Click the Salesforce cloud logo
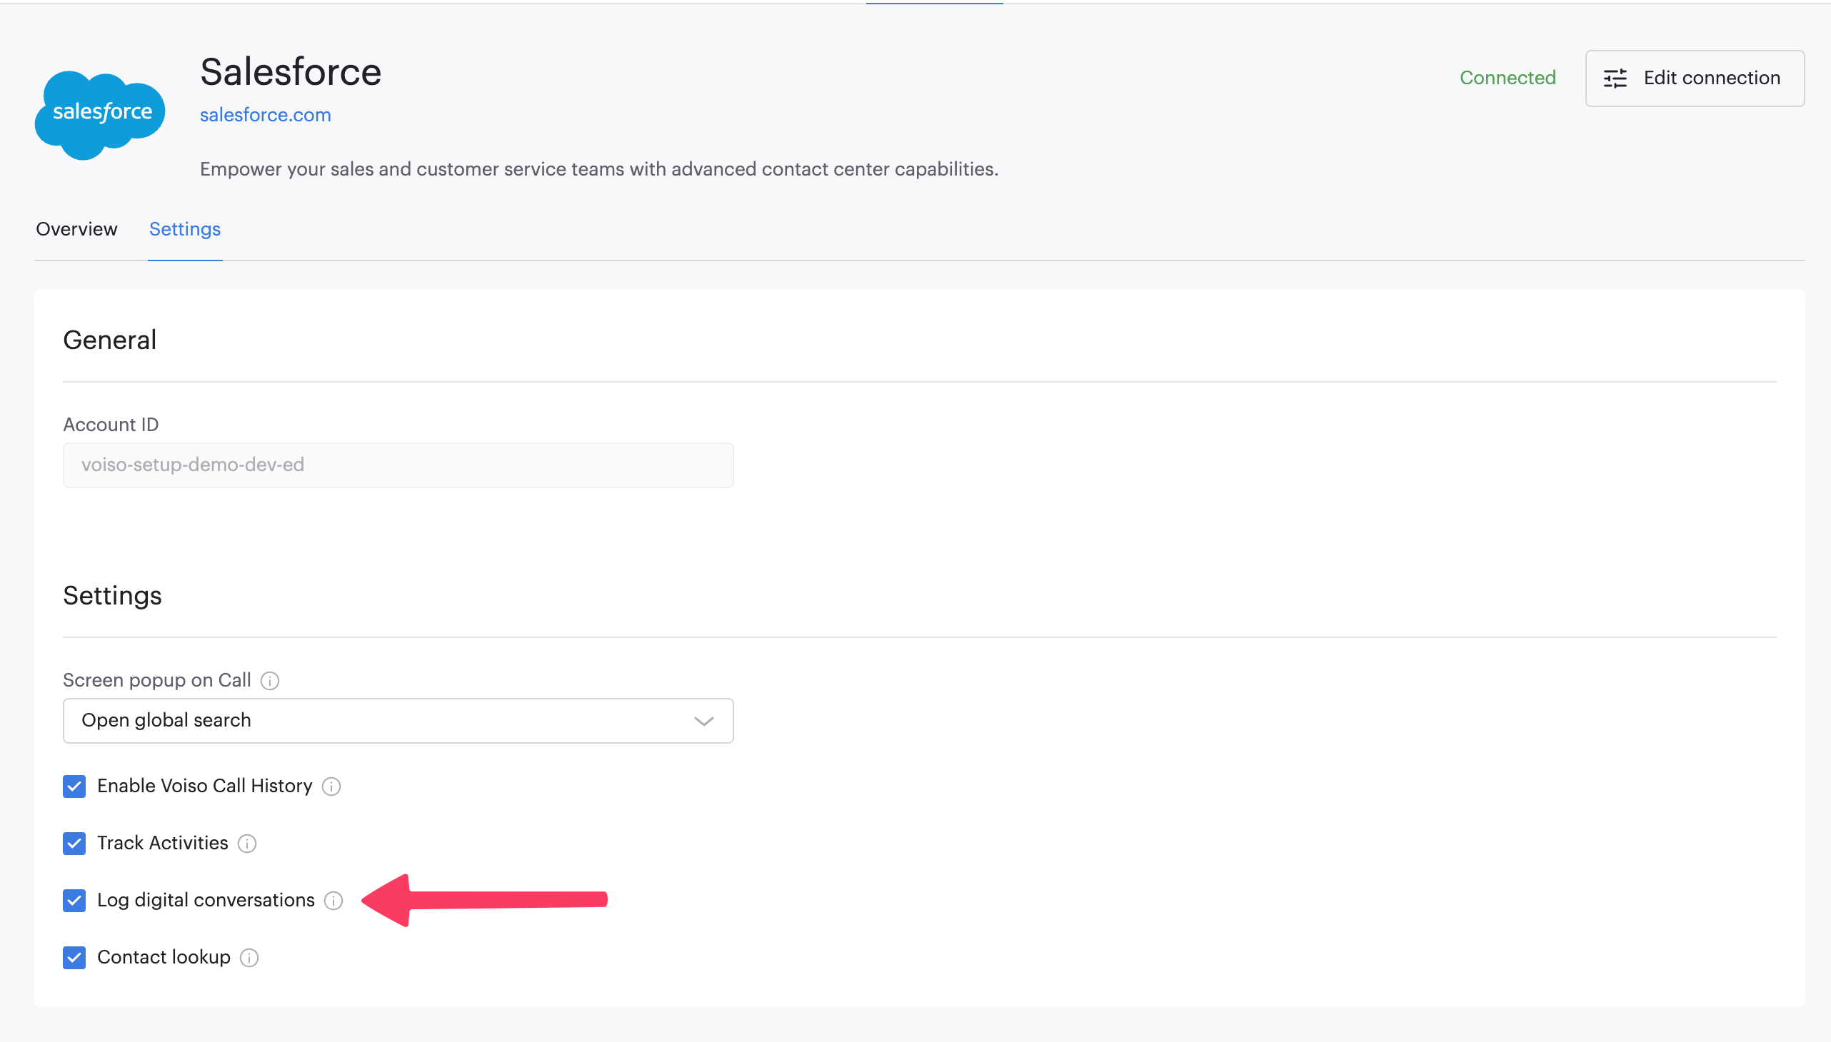 [x=99, y=114]
